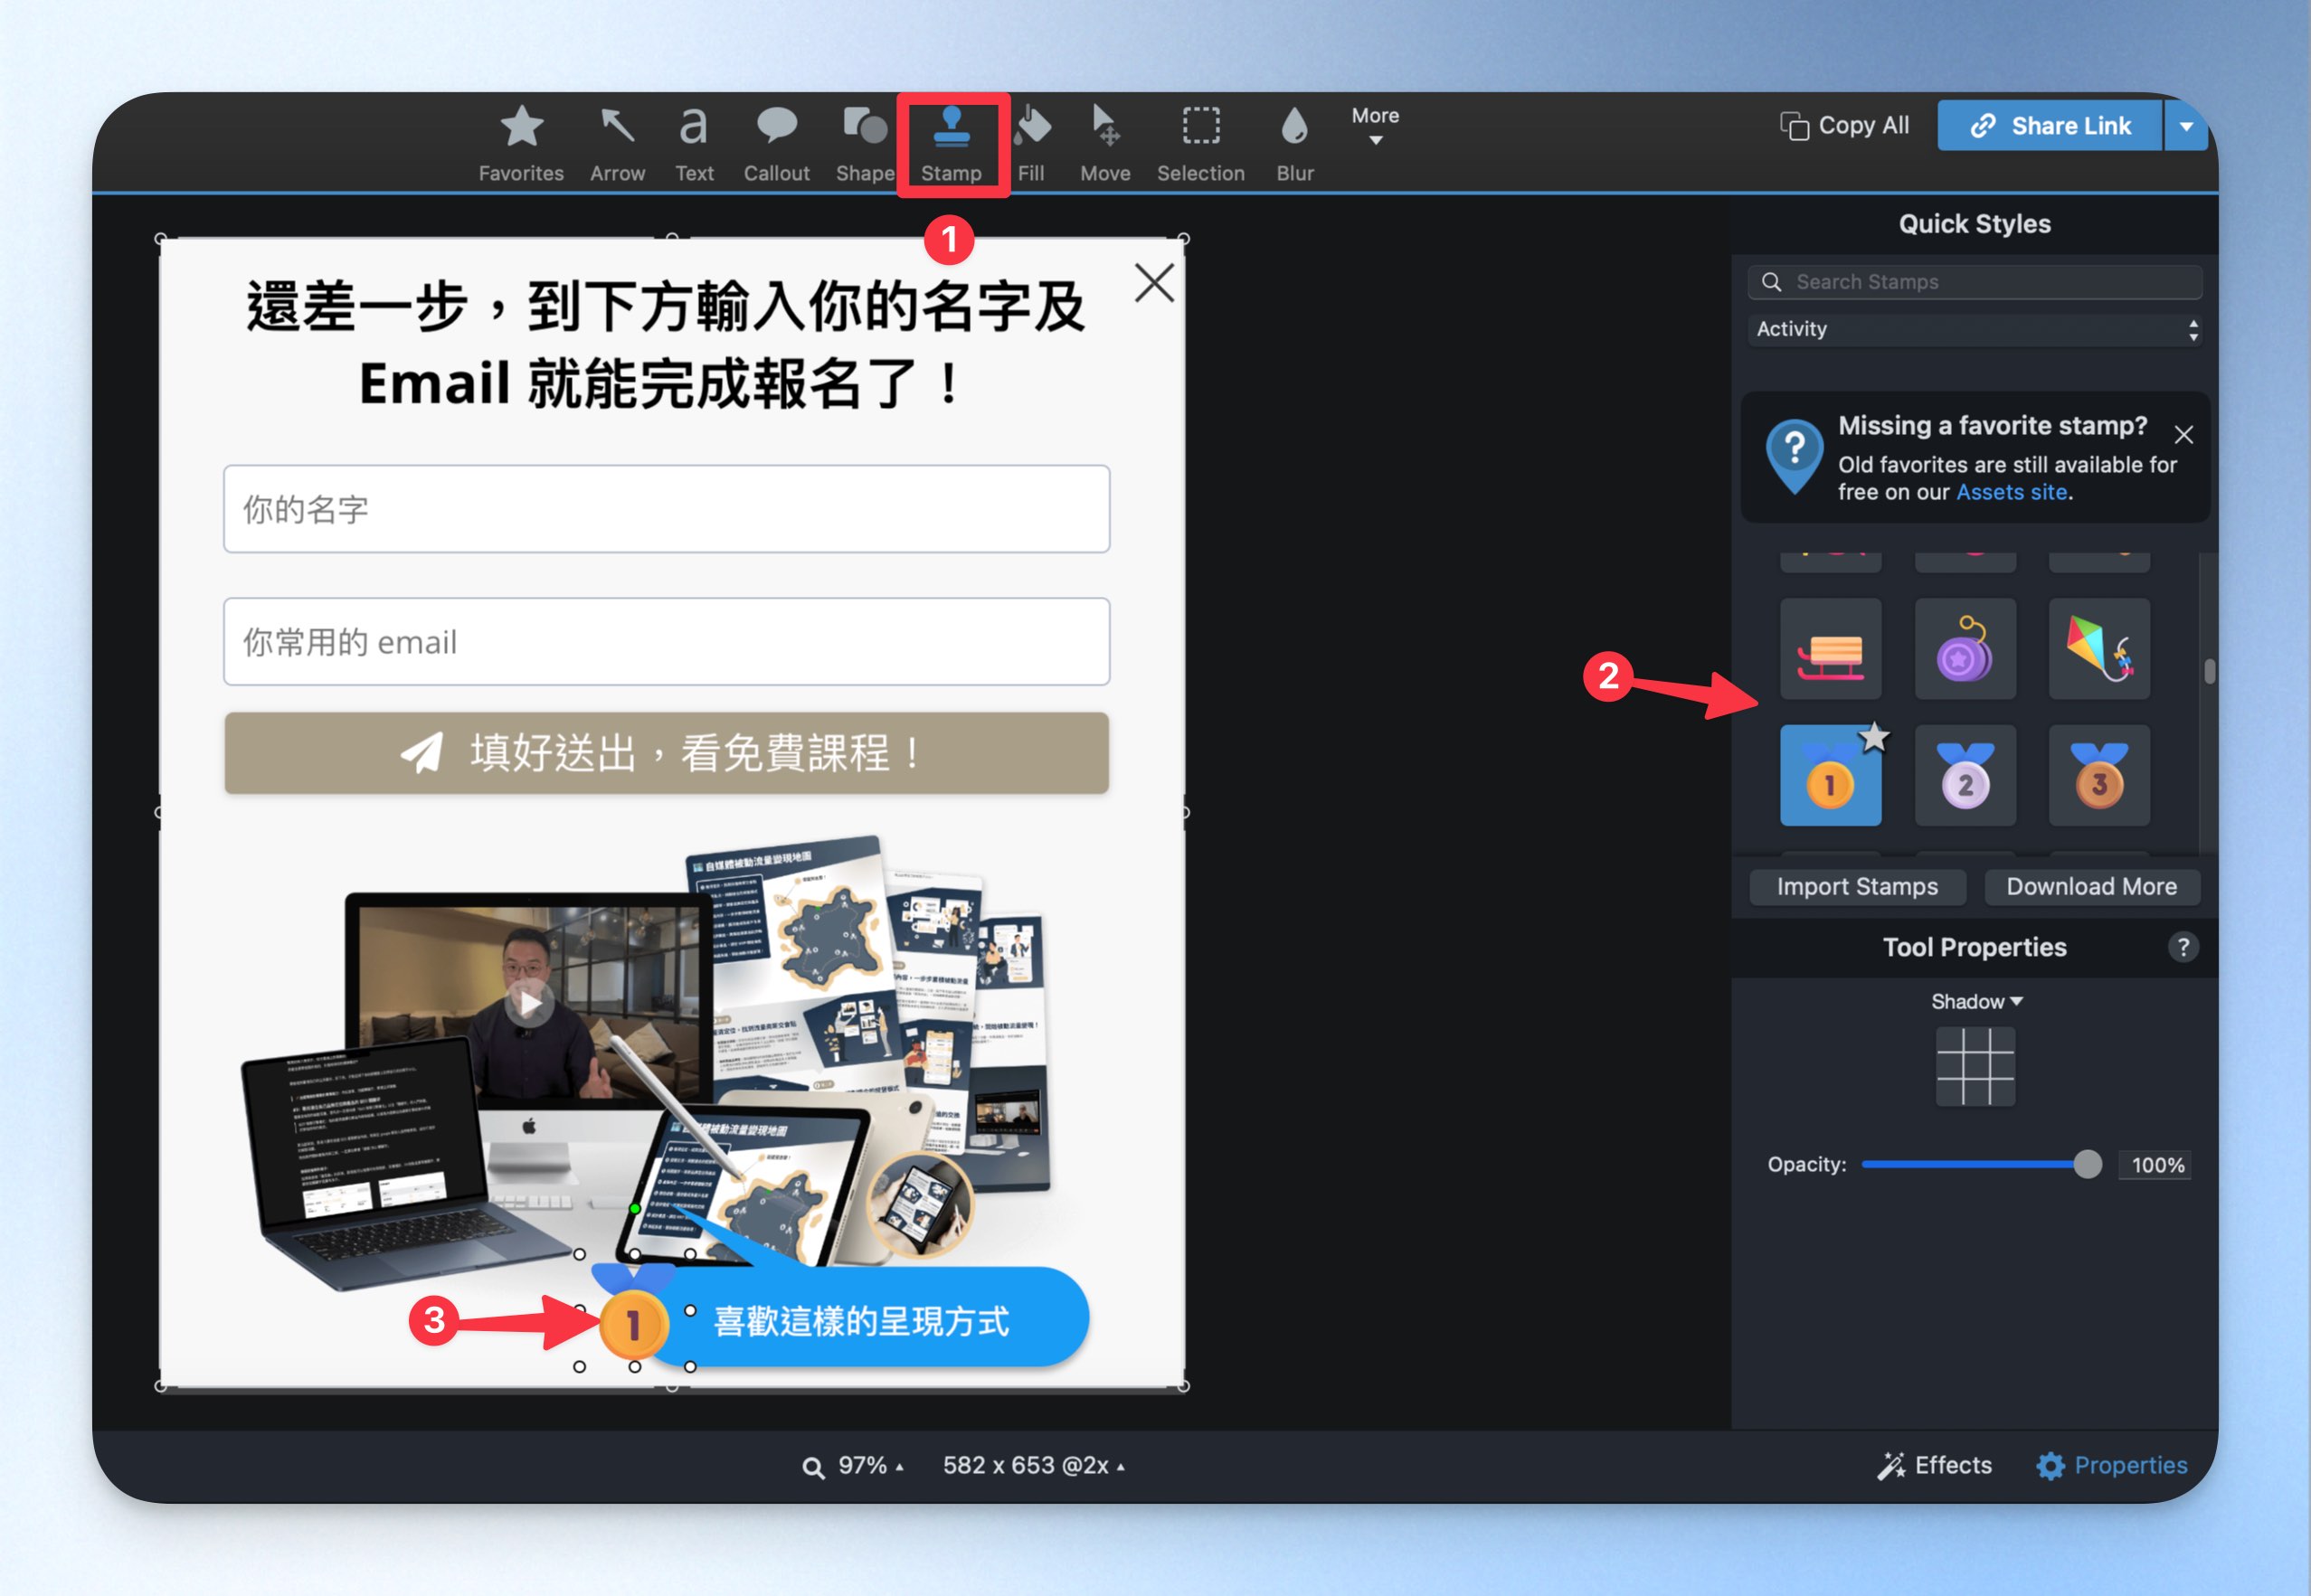The height and width of the screenshot is (1596, 2311).
Task: Toggle the Properties panel
Action: tap(2112, 1465)
